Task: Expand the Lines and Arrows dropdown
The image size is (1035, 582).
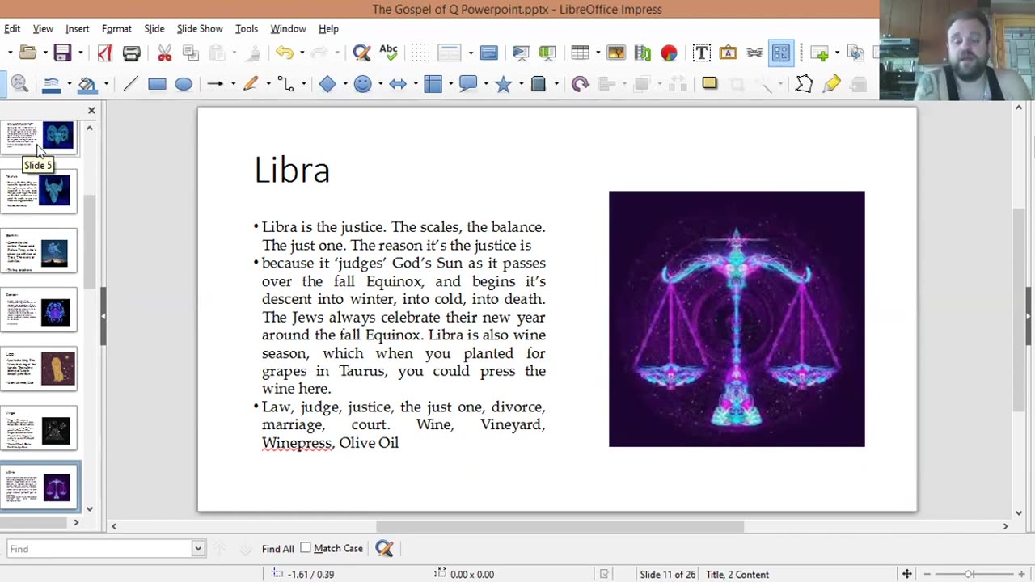Action: coord(233,84)
